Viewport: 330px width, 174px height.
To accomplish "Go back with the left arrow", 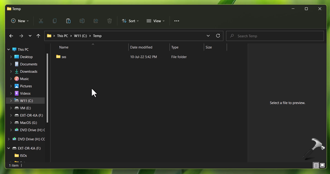I will coord(11,36).
